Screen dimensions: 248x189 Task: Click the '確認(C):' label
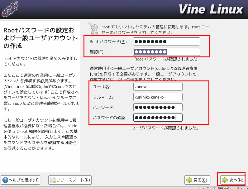click(x=97, y=52)
